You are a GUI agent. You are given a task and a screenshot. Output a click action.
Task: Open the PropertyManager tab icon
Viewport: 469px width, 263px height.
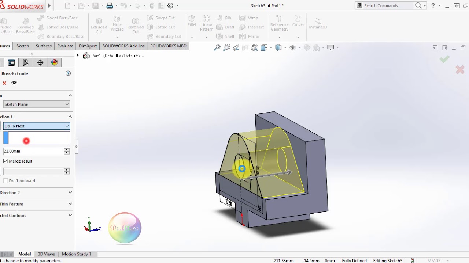[x=11, y=62]
